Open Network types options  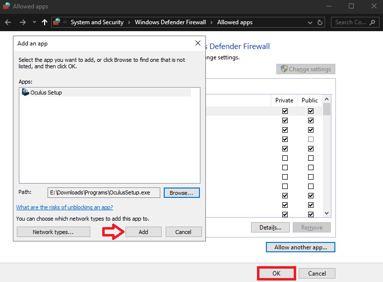[53, 232]
